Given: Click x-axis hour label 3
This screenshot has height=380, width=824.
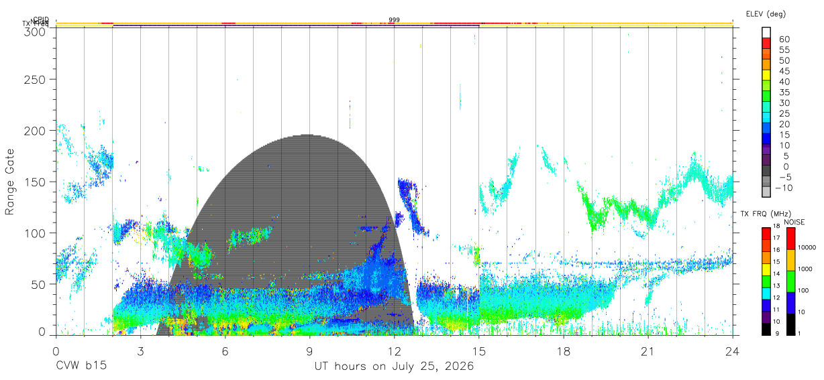Looking at the screenshot, I should (140, 351).
